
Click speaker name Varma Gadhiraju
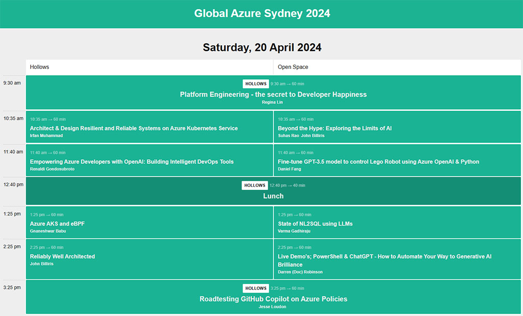tap(294, 231)
